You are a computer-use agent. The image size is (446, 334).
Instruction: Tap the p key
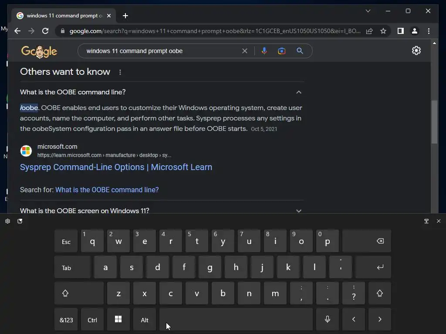click(x=328, y=241)
